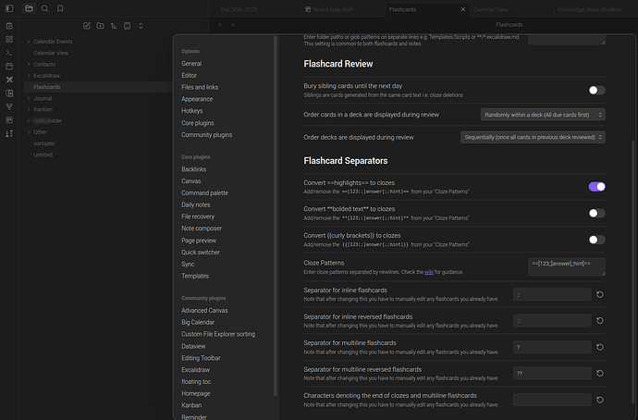Click the new note icon in file explorer

87,25
